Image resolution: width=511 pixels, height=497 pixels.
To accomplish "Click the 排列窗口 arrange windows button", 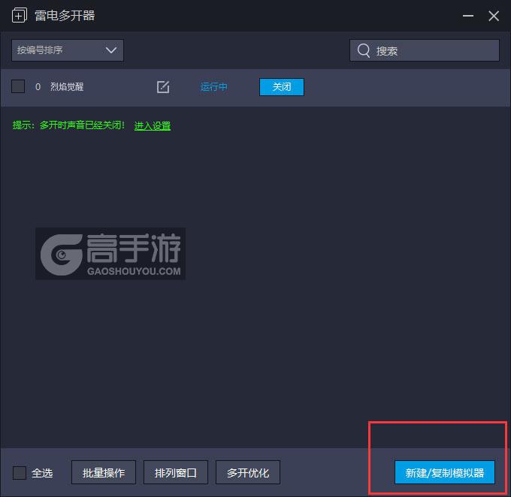I will click(176, 473).
